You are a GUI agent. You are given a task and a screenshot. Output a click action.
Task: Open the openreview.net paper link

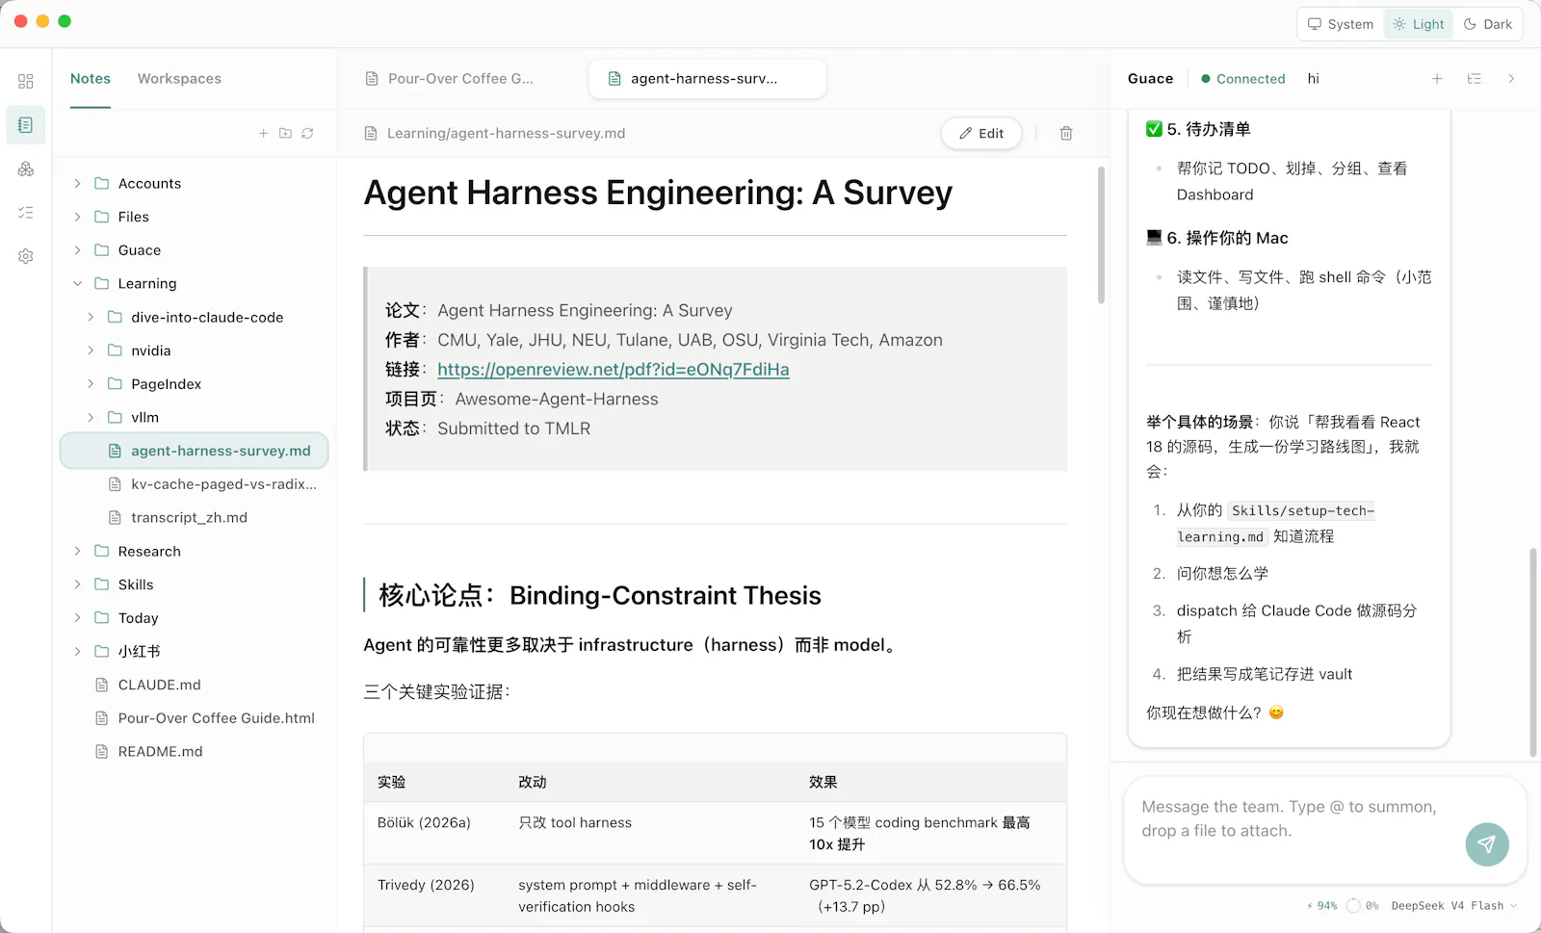[614, 370]
